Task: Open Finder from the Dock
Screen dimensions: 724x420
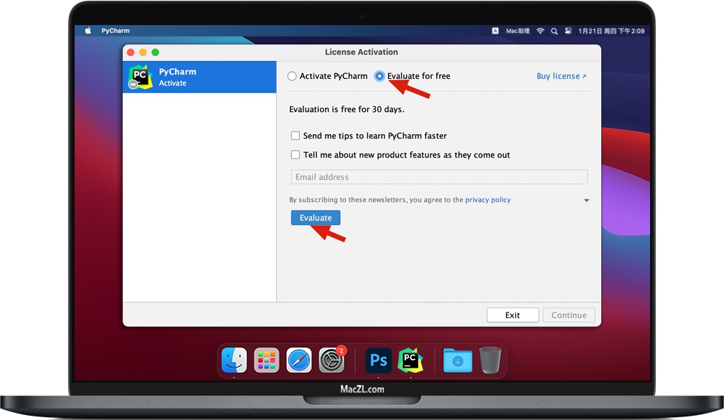Action: click(x=234, y=360)
